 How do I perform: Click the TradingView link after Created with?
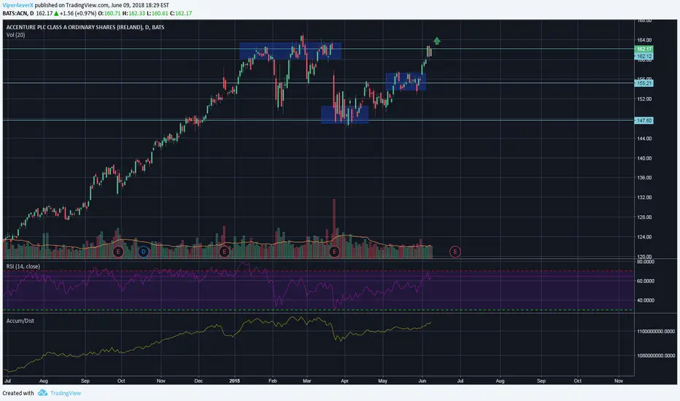(x=66, y=393)
